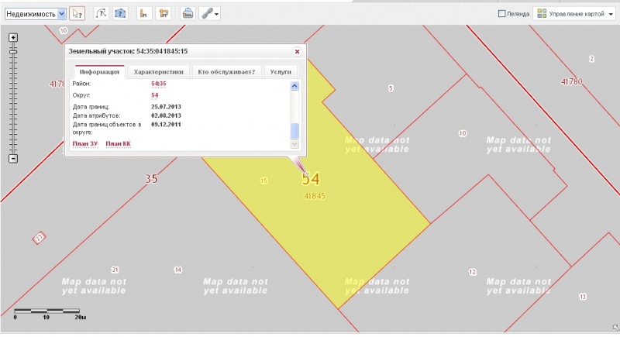The height and width of the screenshot is (337, 620).
Task: Print the map with printer icon
Action: [188, 13]
